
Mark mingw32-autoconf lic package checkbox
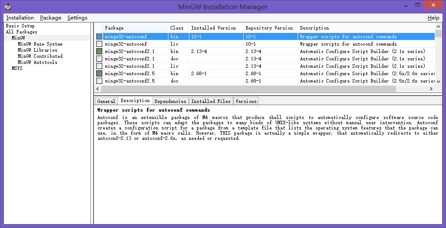click(99, 44)
